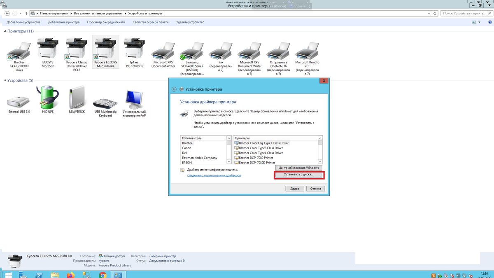Collapse the Printers (11) group
The image size is (494, 278).
pos(5,31)
